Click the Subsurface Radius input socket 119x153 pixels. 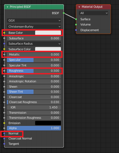[4, 44]
